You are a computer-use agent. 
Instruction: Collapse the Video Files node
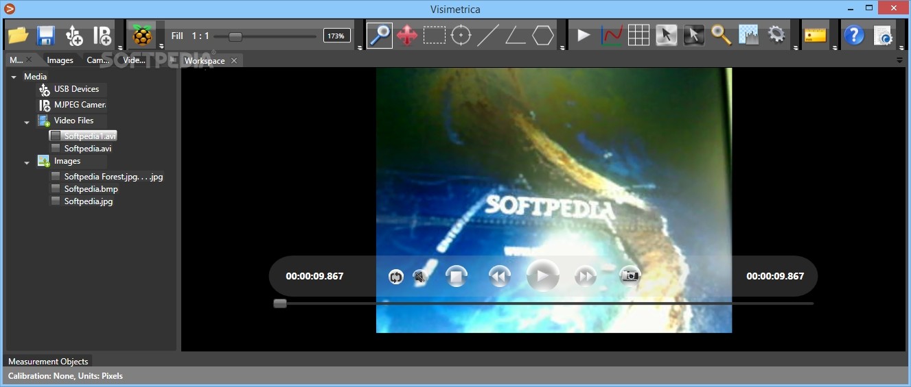pos(27,122)
